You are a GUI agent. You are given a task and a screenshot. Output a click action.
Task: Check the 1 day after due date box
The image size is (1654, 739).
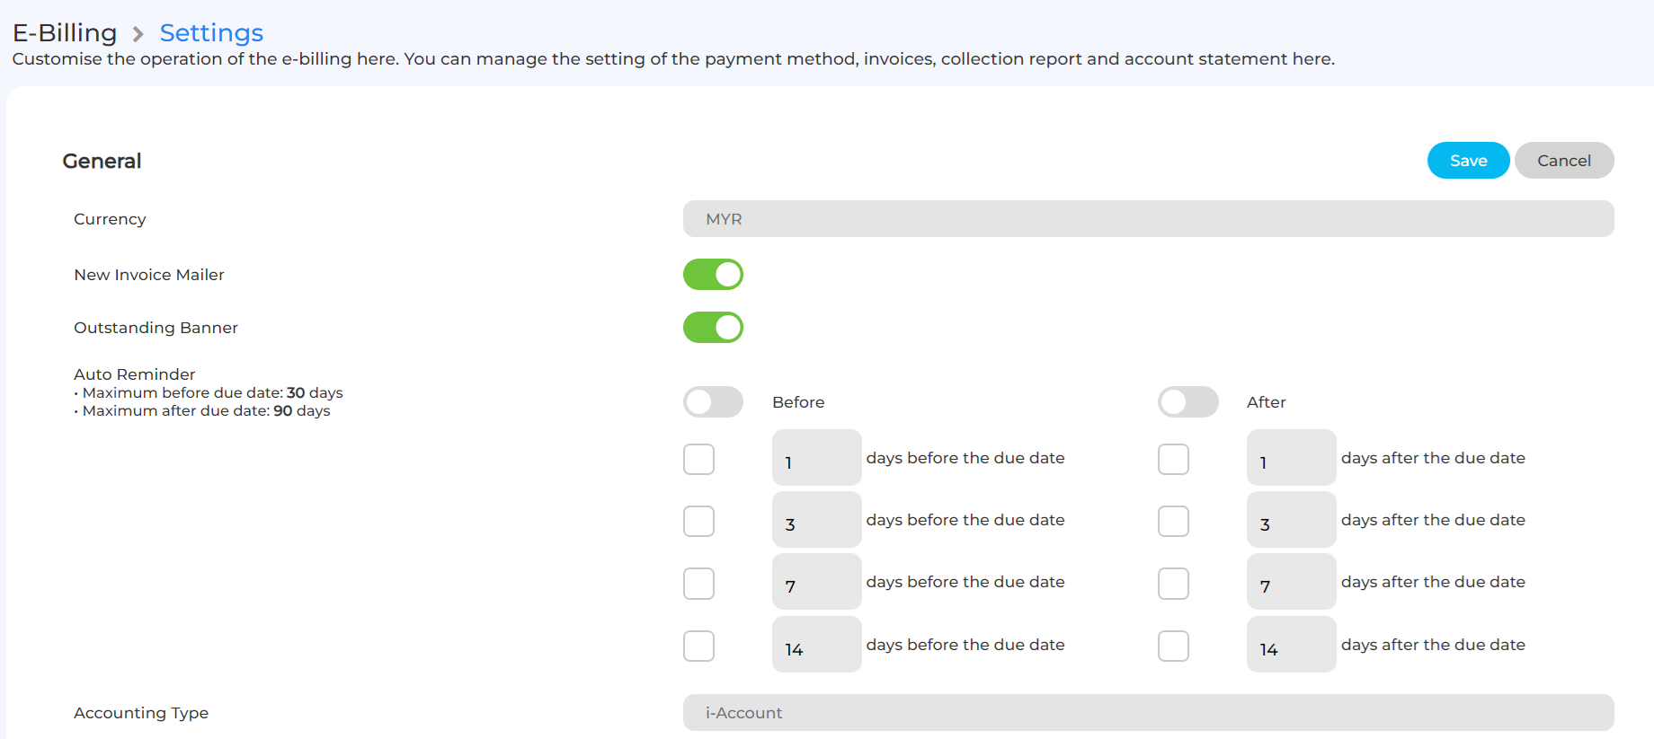pos(1173,459)
